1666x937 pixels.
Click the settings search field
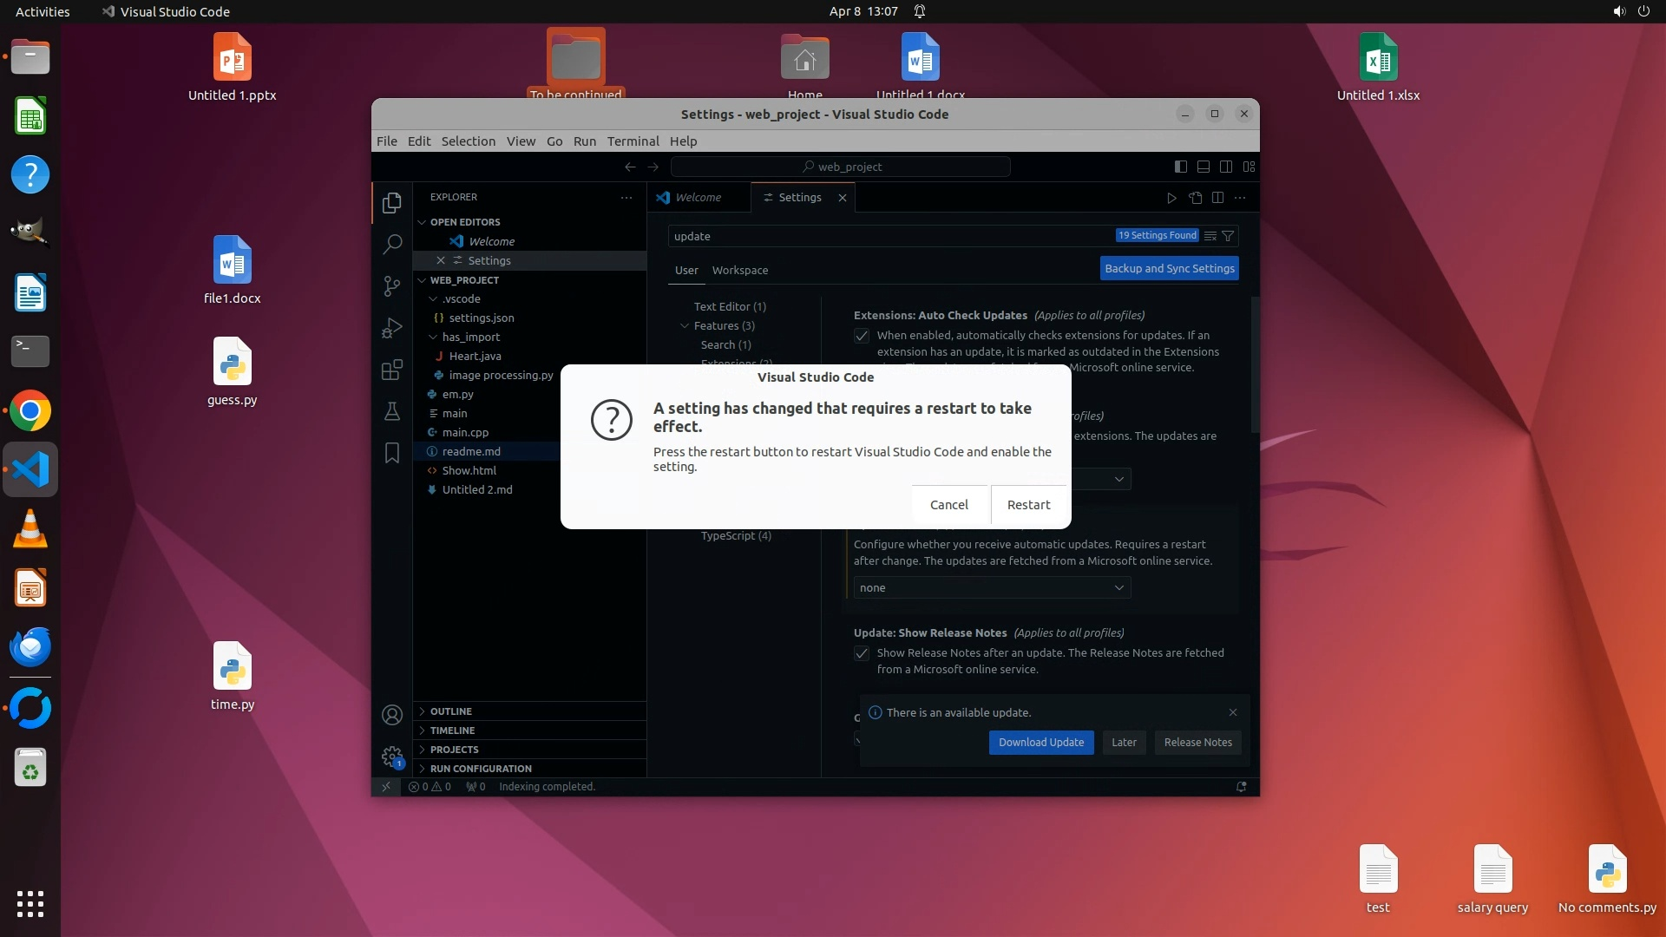885,236
